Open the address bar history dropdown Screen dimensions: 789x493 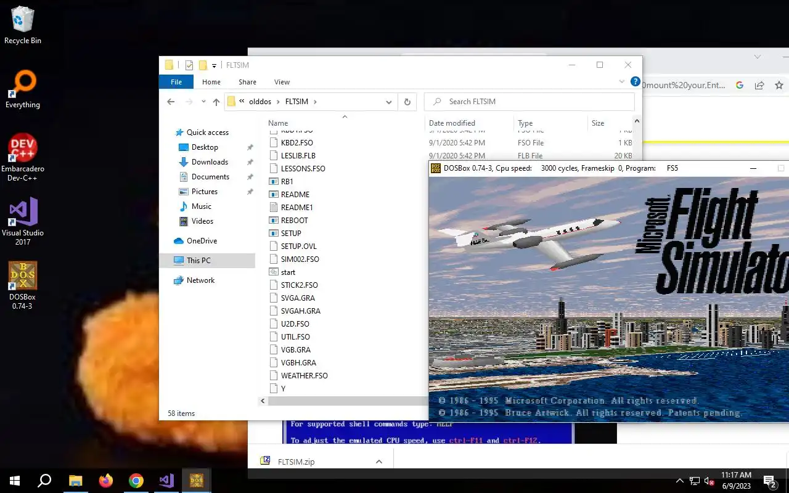(x=388, y=102)
